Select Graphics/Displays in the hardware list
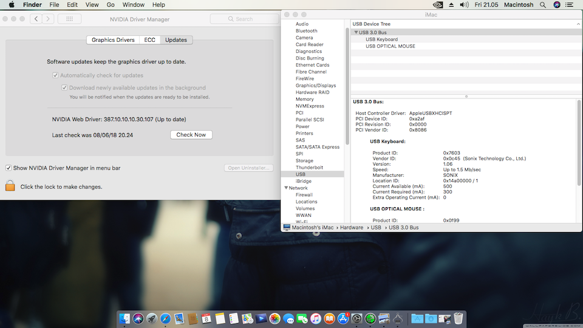 (x=315, y=86)
